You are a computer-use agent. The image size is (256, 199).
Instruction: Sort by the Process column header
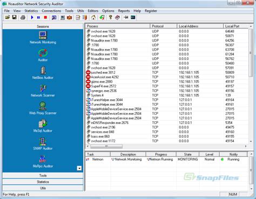click(118, 26)
